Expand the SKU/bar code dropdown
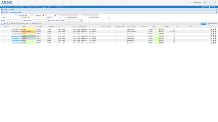Screen dimensions: 218x122 (82, 20)
